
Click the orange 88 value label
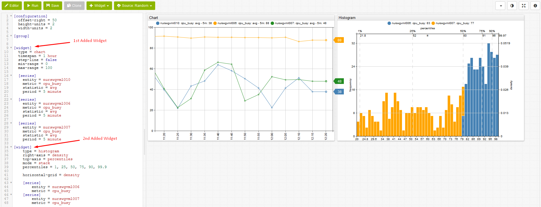[339, 40]
